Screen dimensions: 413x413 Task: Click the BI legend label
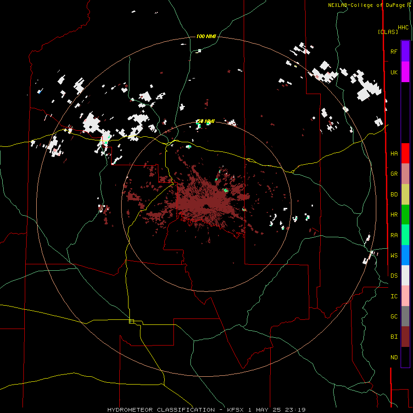394,337
